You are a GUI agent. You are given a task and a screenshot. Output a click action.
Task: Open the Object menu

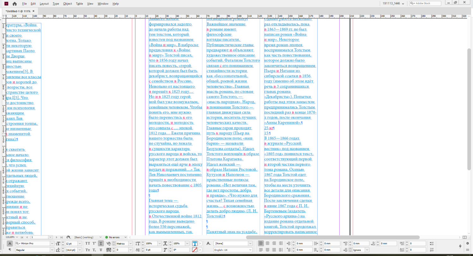(67, 3)
